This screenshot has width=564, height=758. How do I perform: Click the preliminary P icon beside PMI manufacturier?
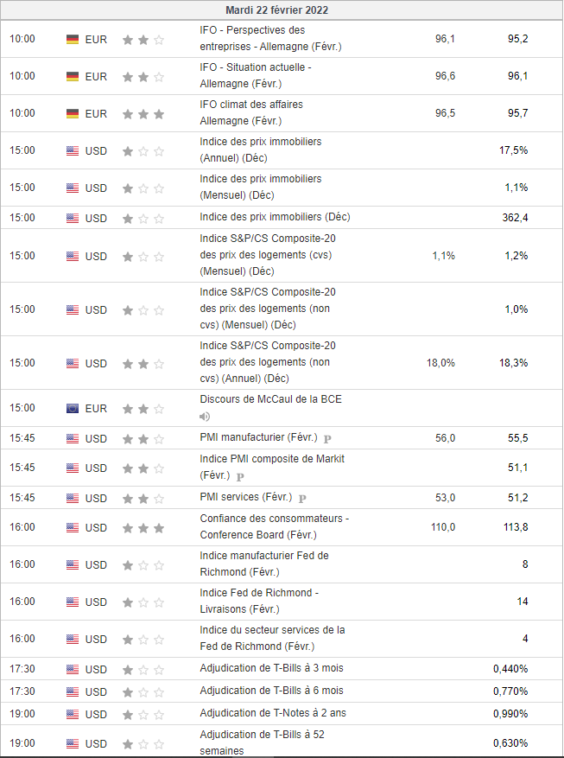tap(327, 438)
